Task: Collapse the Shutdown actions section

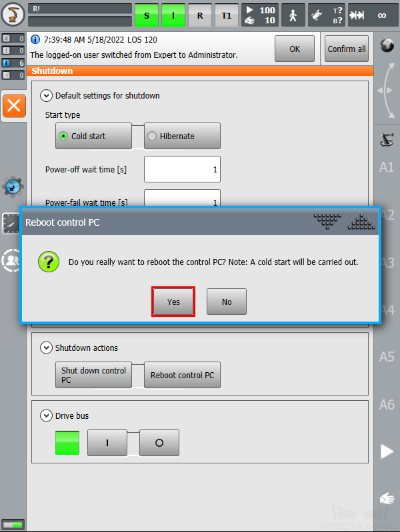Action: tap(46, 348)
